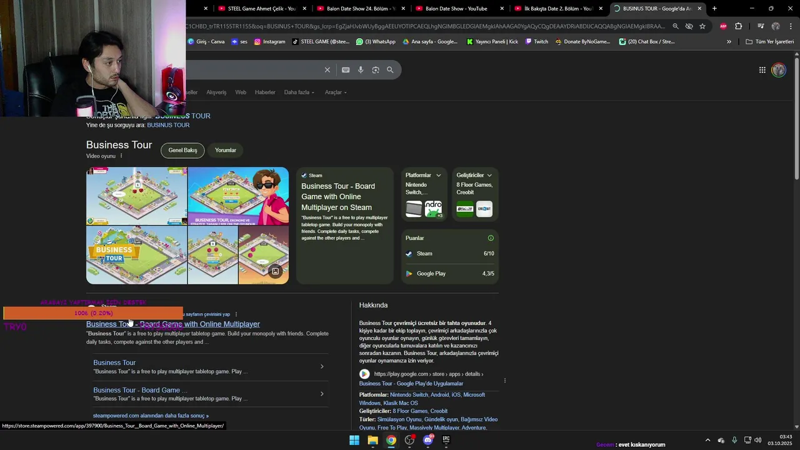
Task: Click the taskbar volume speaker icon
Action: click(758, 440)
